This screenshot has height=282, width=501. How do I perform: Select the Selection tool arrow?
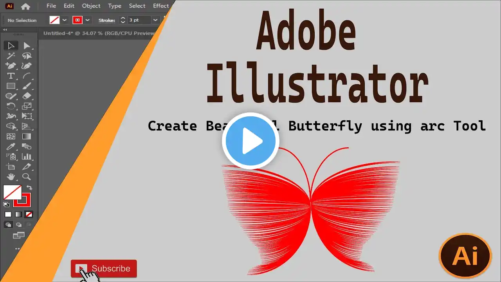pos(11,46)
